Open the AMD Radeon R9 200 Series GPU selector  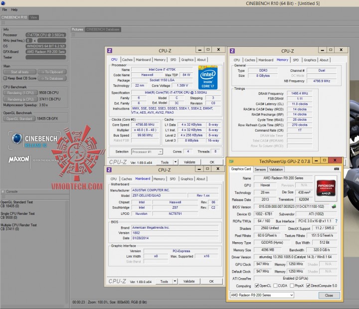[x=262, y=295]
